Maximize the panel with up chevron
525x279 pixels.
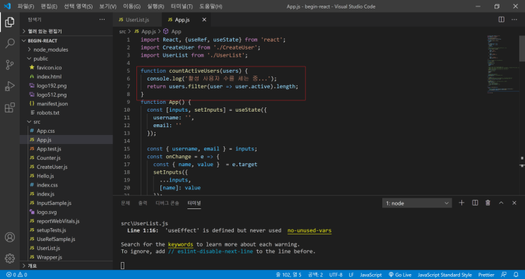point(501,203)
